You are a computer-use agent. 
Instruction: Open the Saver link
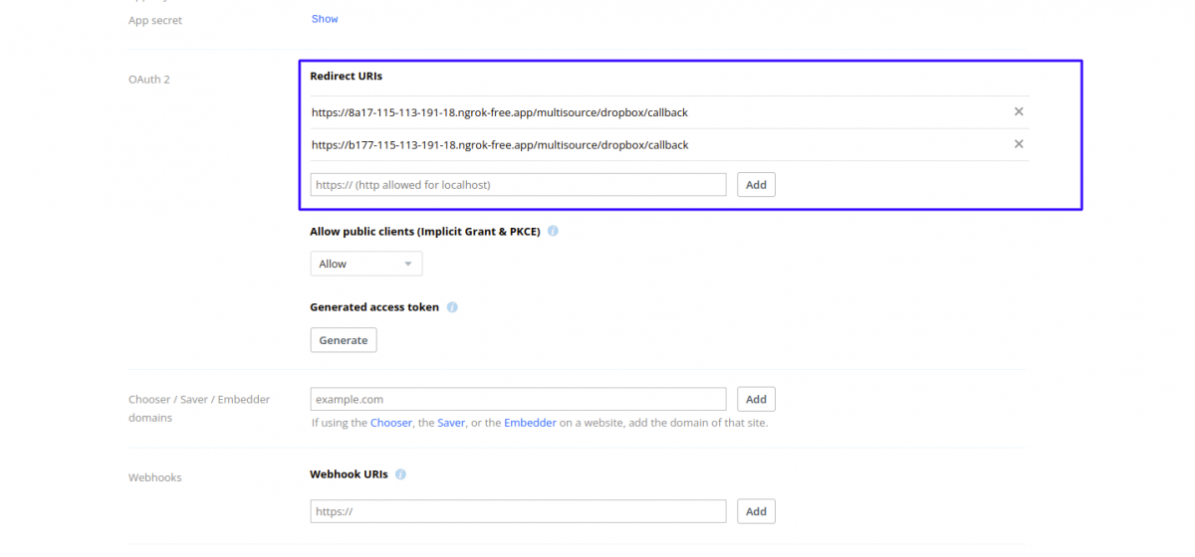point(451,423)
